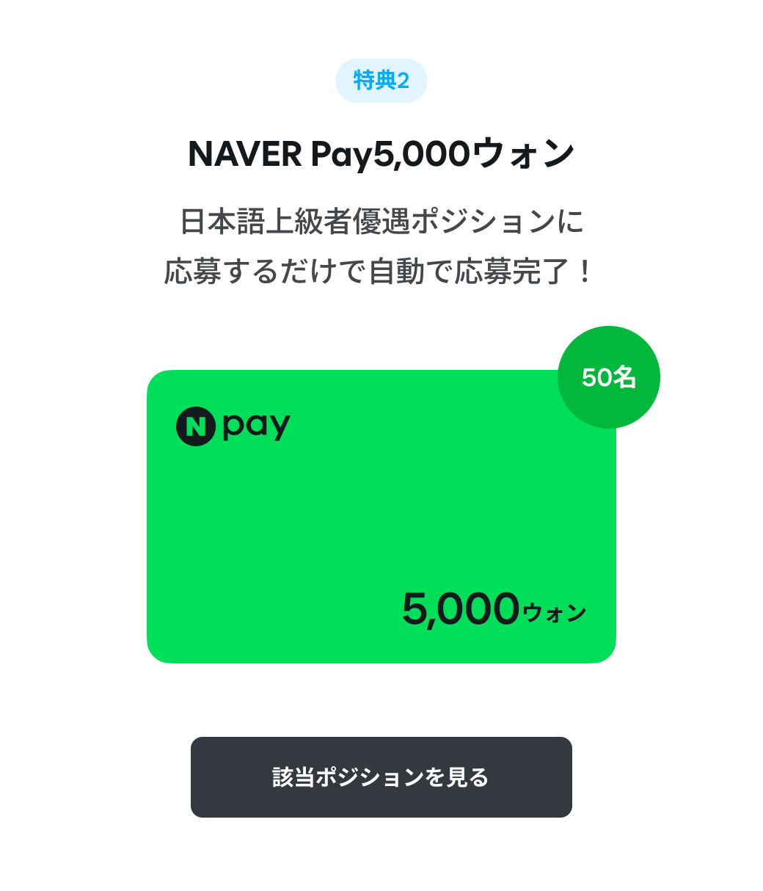The width and height of the screenshot is (763, 891).
Task: Click the word NAVER in the heading
Action: click(x=245, y=154)
